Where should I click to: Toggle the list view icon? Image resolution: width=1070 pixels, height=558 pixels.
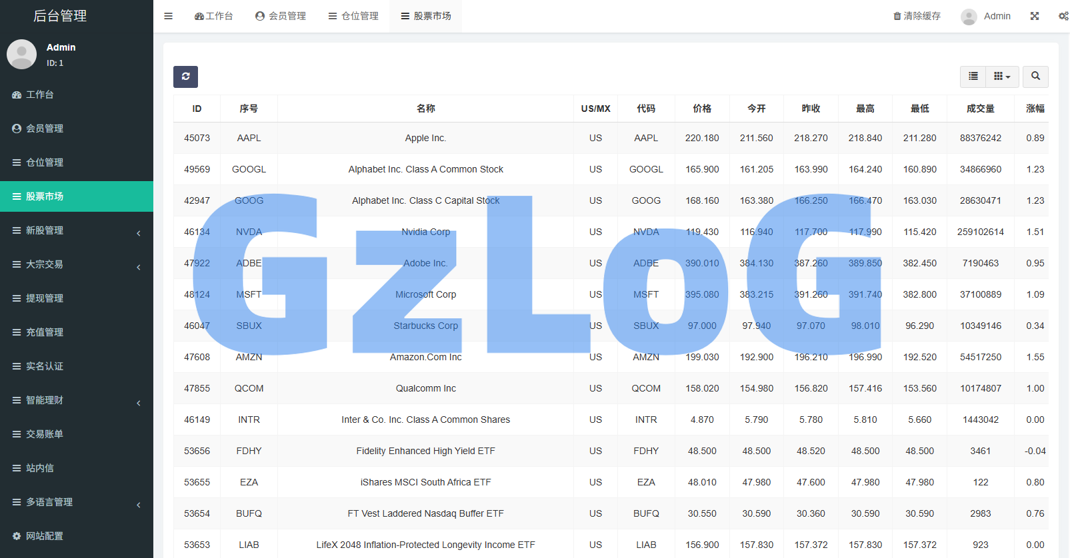[973, 77]
